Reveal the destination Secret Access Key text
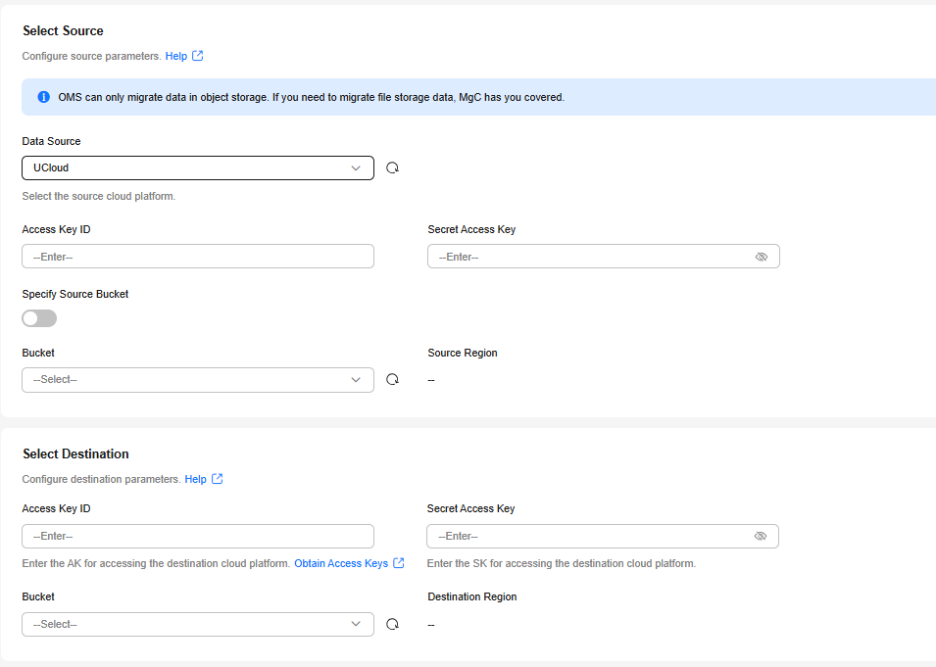This screenshot has height=667, width=936. tap(760, 536)
